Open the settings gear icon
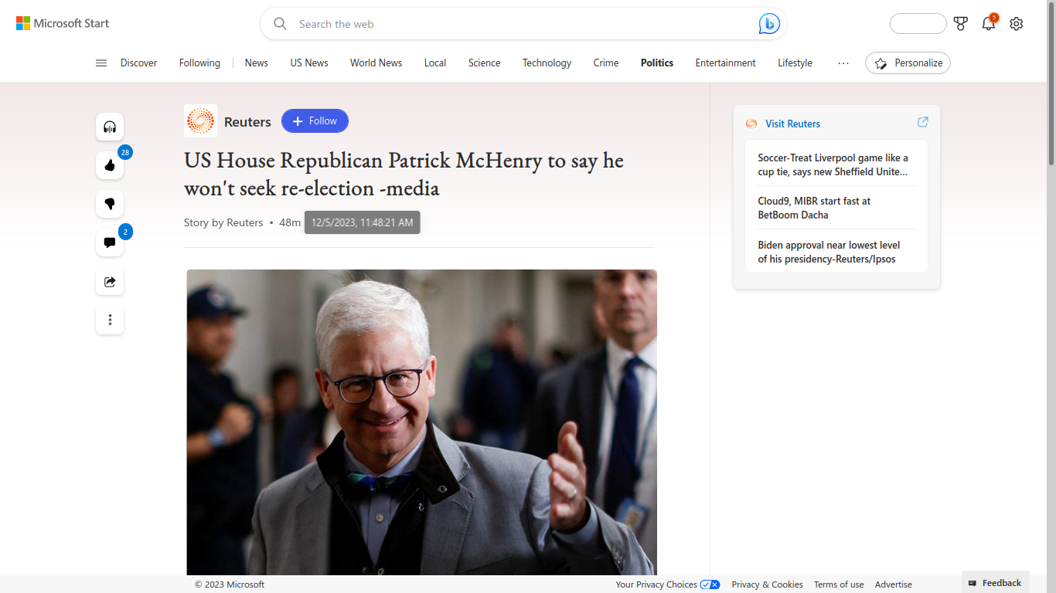 click(1017, 24)
